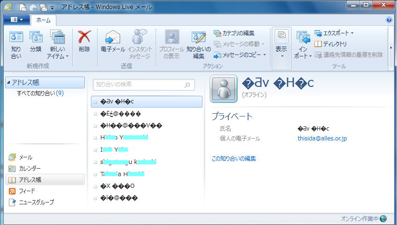This screenshot has height=225, width=397.
Task: Delete contact with the red X 削除
Action: point(84,41)
